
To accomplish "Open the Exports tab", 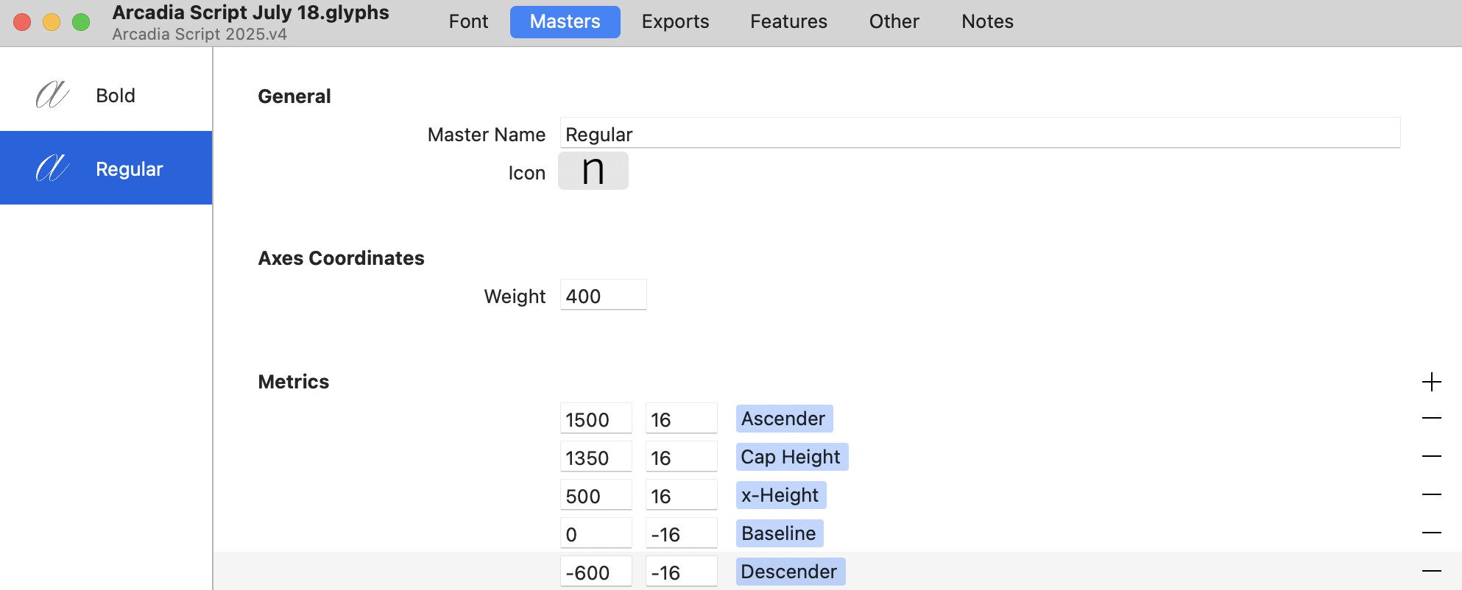I will [x=675, y=21].
